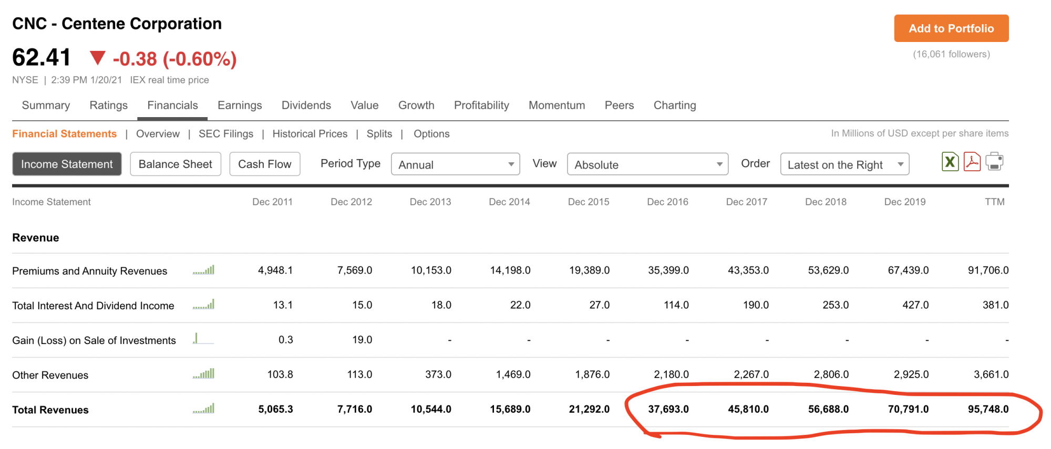Open Other Revenues sparkline chart
This screenshot has width=1051, height=449.
tap(204, 374)
